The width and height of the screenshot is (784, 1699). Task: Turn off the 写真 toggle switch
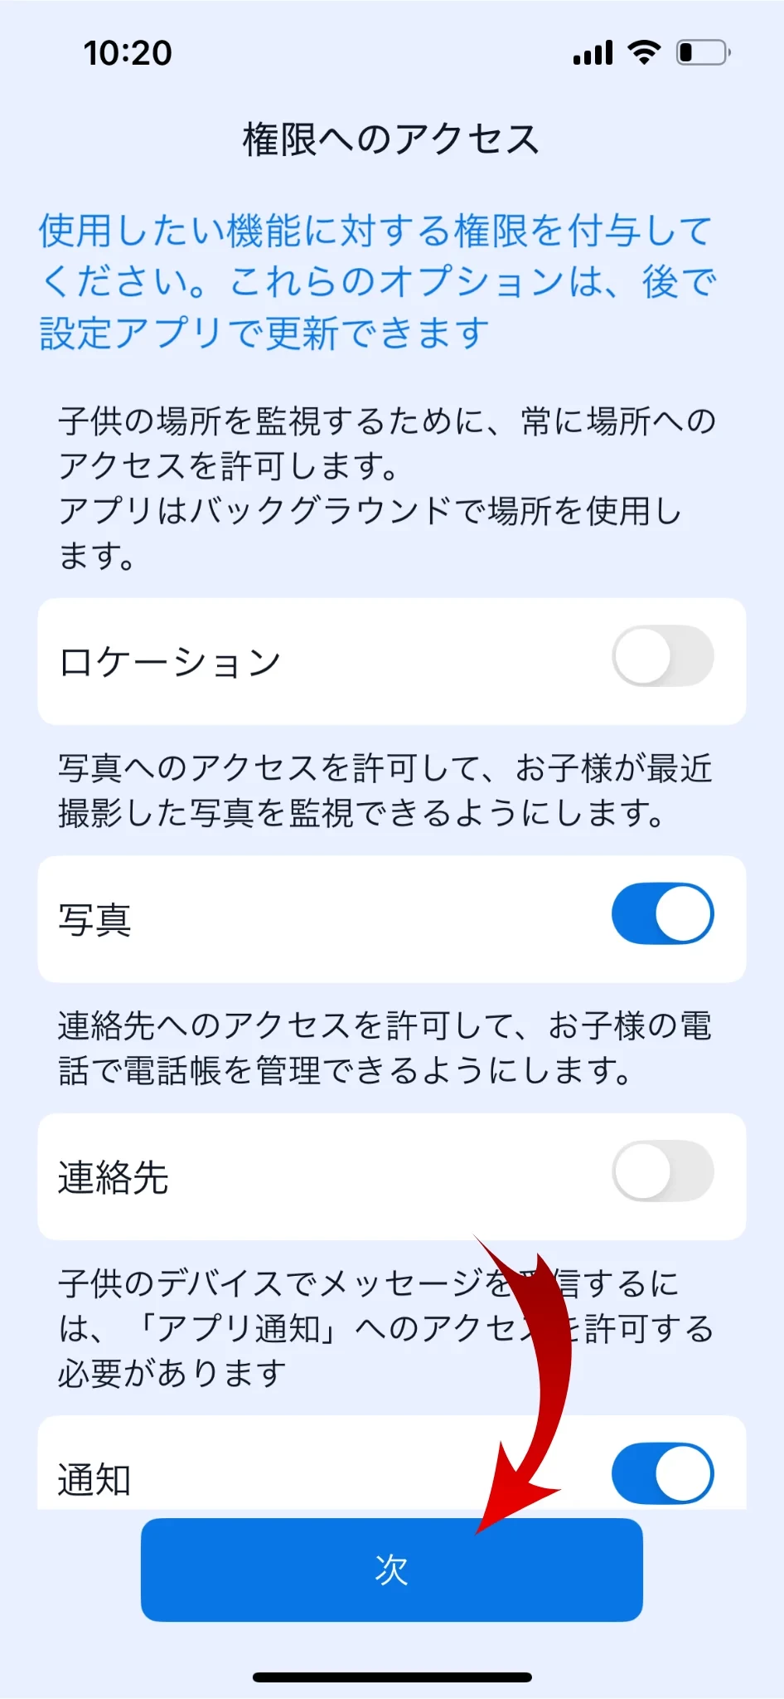click(662, 914)
